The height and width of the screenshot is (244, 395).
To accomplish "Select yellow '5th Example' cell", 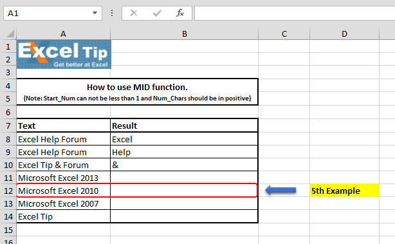I will (x=344, y=191).
